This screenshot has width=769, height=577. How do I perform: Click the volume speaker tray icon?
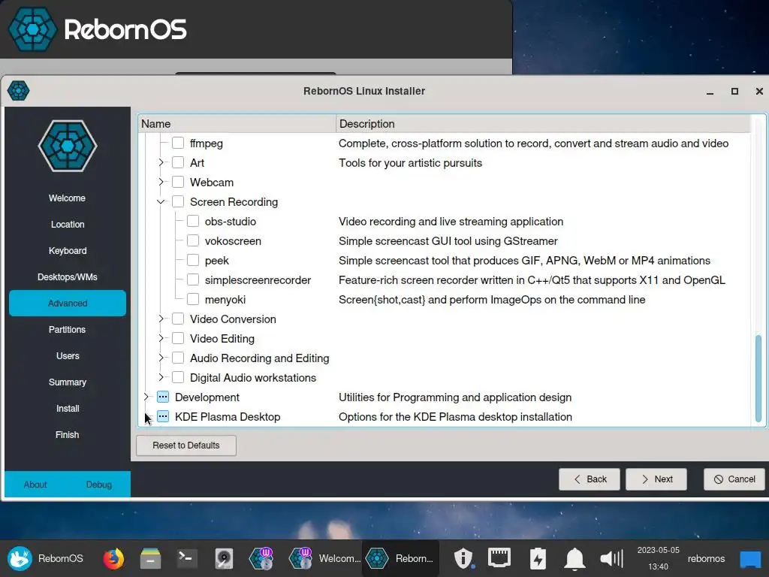pyautogui.click(x=611, y=558)
